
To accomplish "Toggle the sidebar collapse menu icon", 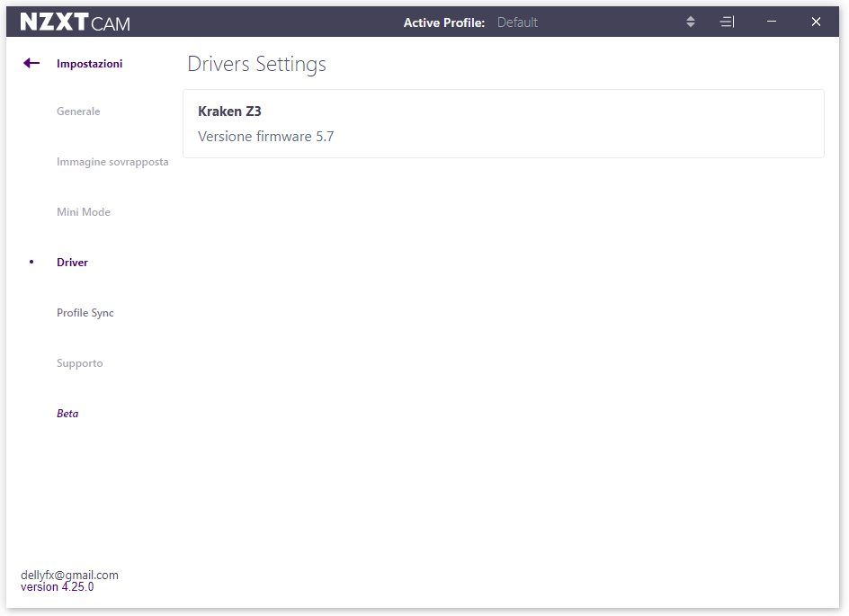I will coord(728,22).
